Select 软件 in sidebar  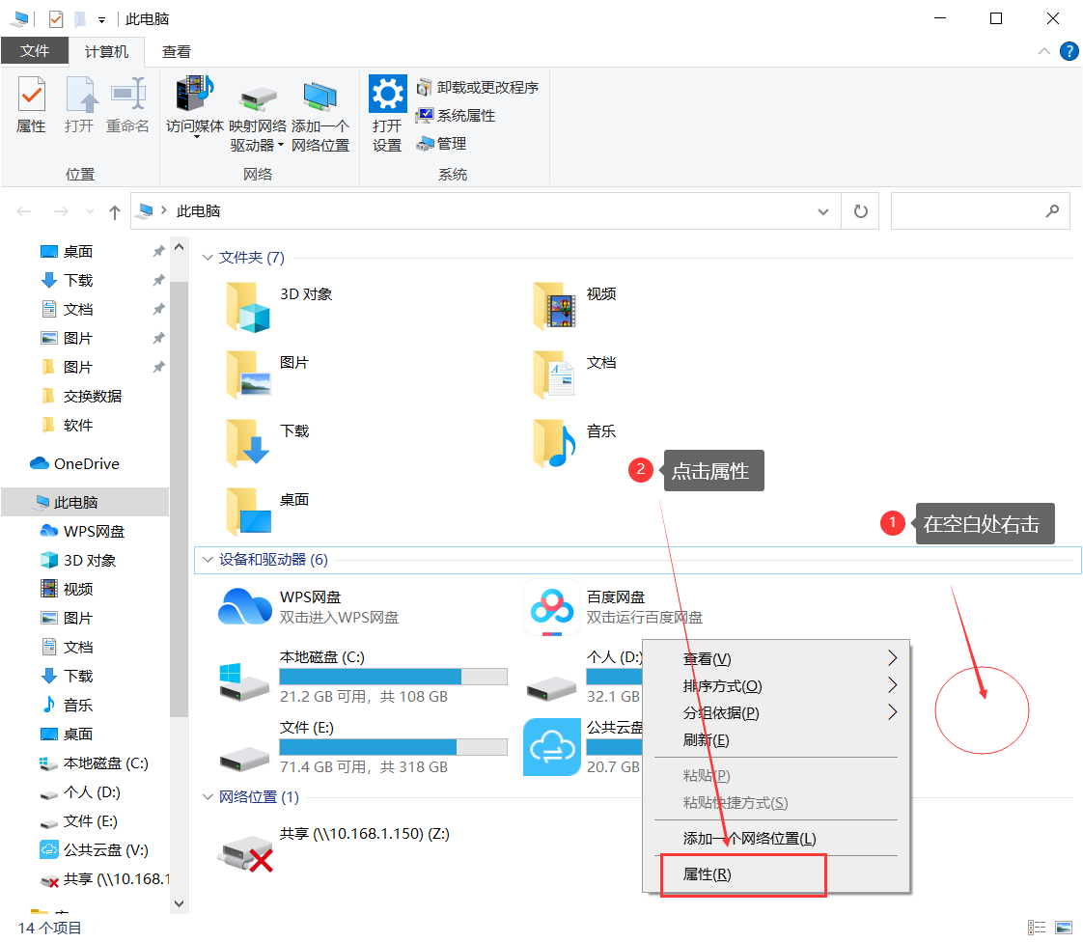click(x=67, y=426)
